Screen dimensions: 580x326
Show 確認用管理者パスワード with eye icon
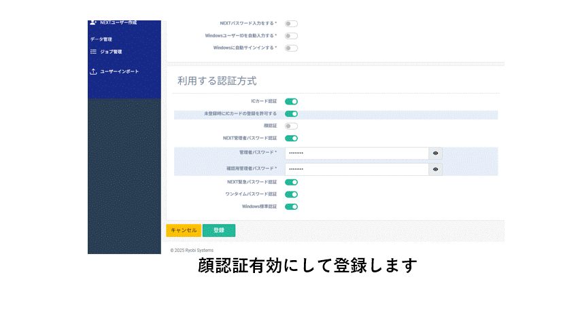(435, 169)
